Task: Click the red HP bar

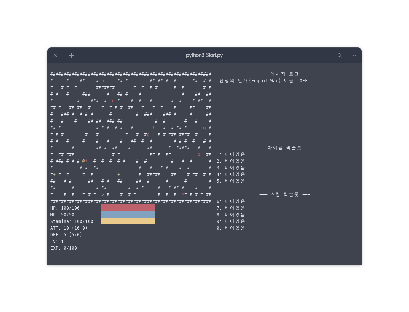Action: pos(128,208)
